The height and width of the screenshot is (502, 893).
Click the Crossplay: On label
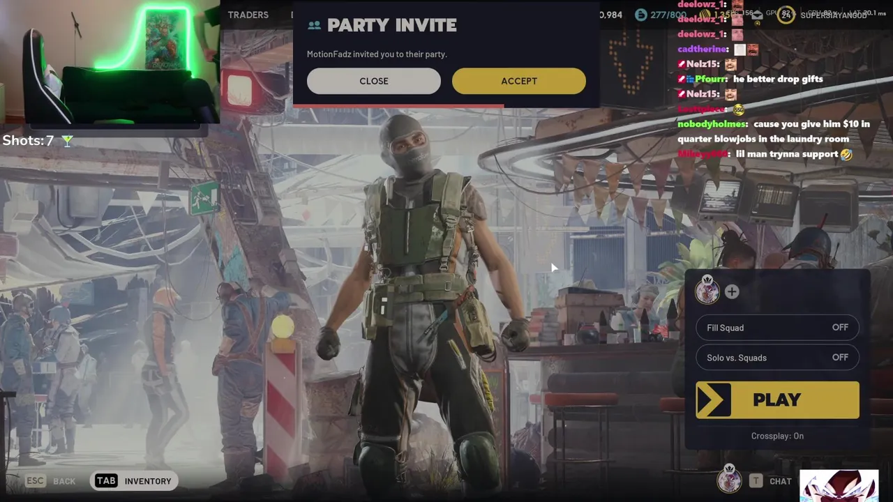pyautogui.click(x=777, y=436)
